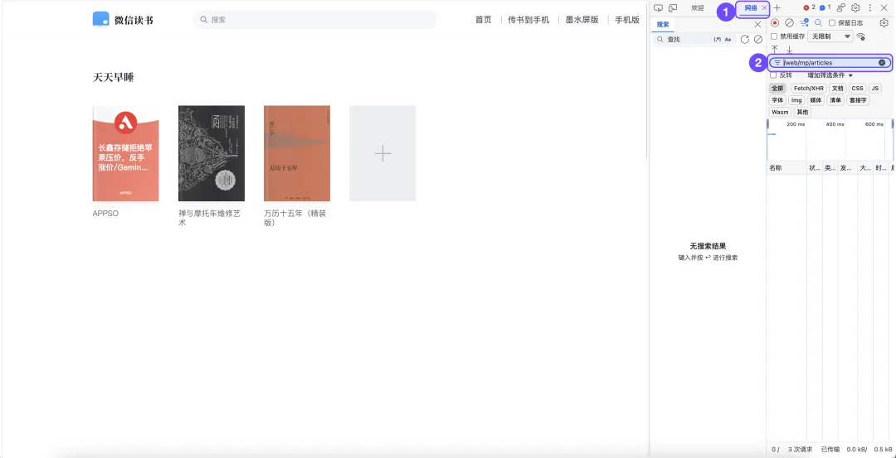Filter requests by 媒体 type
The image size is (896, 458).
[x=816, y=100]
